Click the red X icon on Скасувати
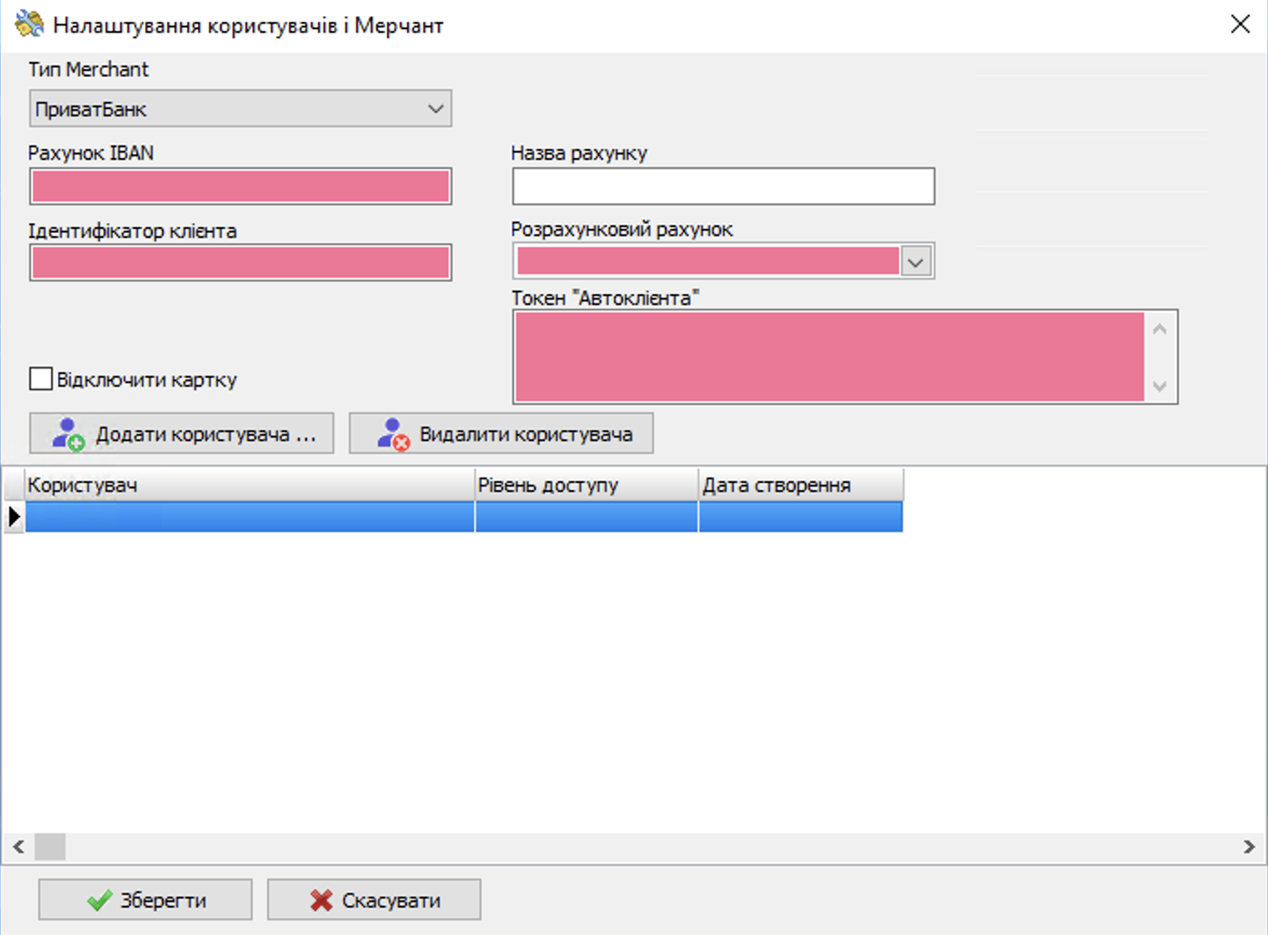1268x935 pixels. click(320, 900)
